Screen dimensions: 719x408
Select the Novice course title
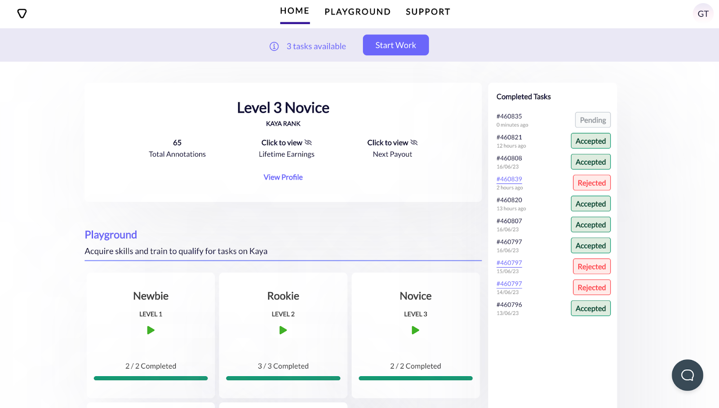(416, 296)
